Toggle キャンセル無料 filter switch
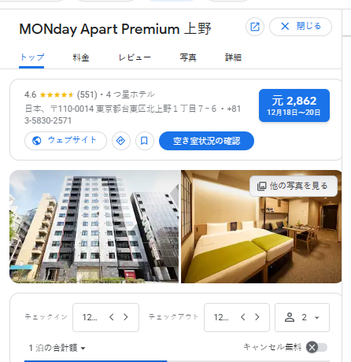The height and width of the screenshot is (362, 351). 317,347
